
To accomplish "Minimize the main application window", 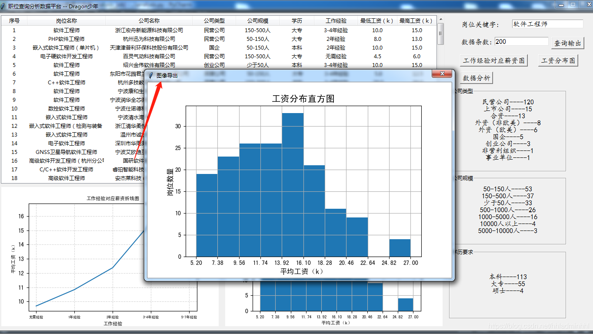I will [x=562, y=4].
